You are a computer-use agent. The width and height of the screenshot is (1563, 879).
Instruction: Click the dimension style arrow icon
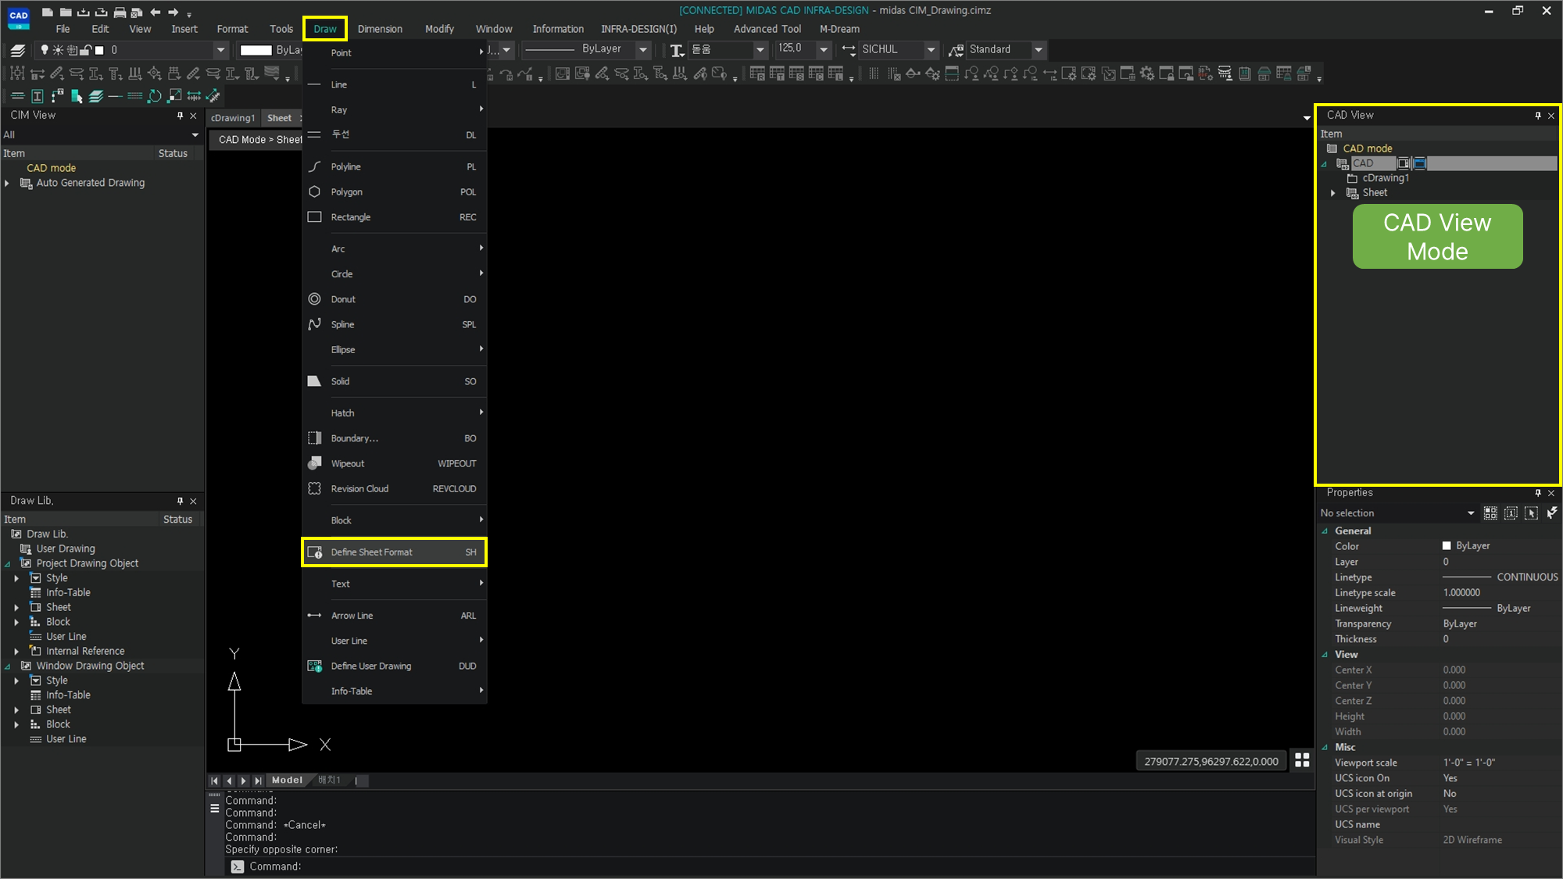point(849,50)
